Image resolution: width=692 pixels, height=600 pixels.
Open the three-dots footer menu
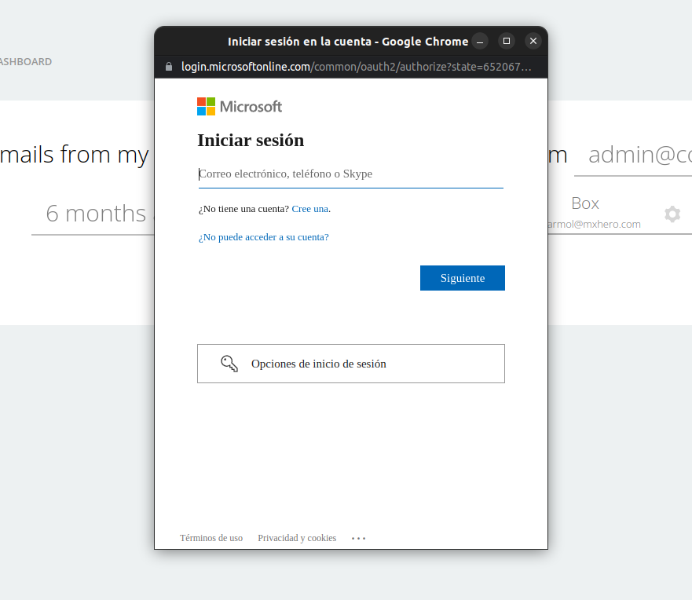tap(358, 538)
